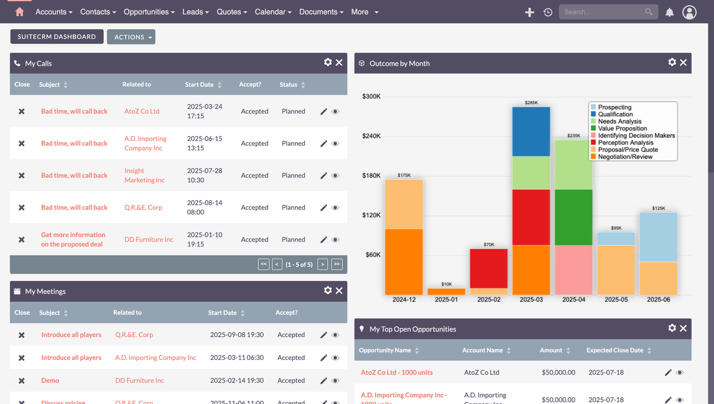The image size is (714, 404).
Task: Remove the Outcome by Month dashlet
Action: pos(683,62)
